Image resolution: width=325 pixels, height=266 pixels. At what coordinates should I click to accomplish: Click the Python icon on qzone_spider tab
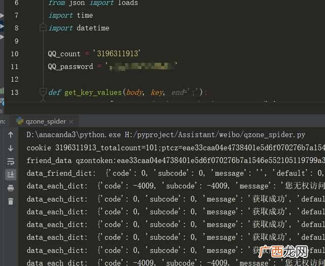pyautogui.click(x=20, y=121)
